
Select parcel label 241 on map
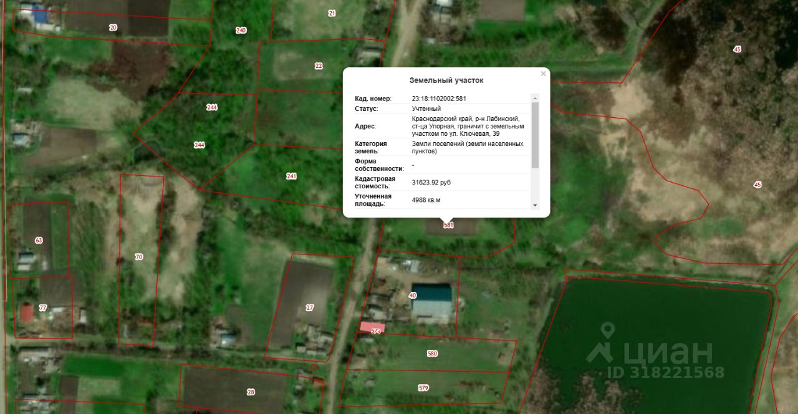tap(291, 176)
